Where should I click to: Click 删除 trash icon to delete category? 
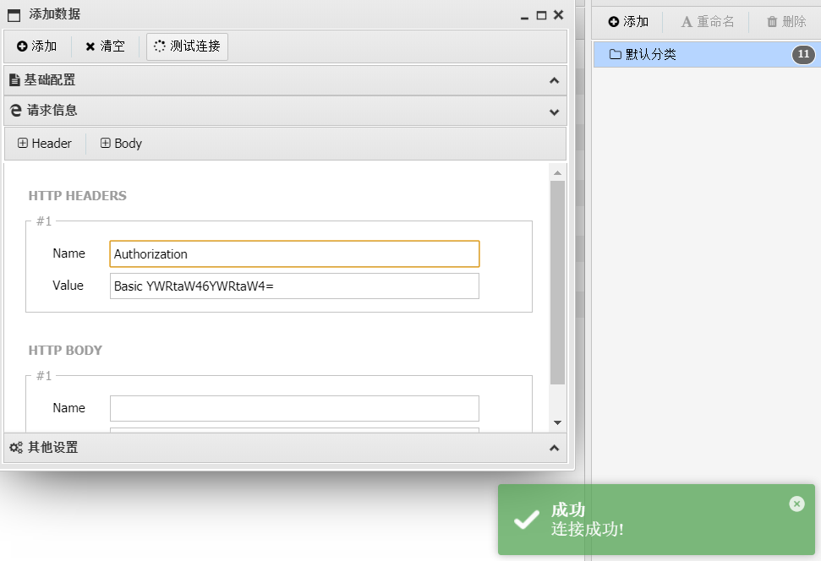point(785,22)
